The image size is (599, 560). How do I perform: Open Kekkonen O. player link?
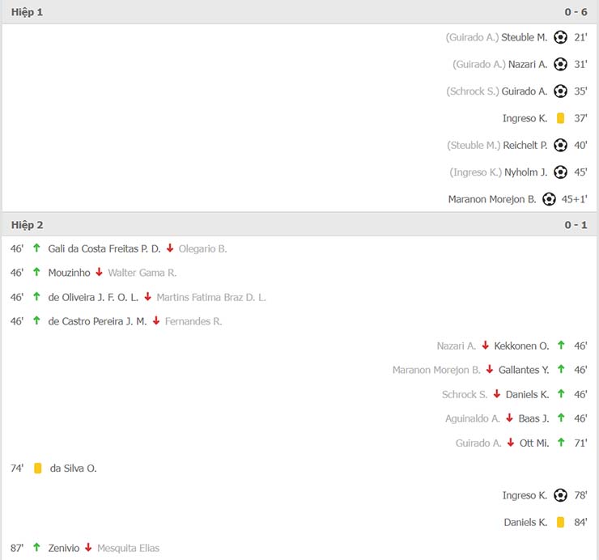pyautogui.click(x=521, y=346)
